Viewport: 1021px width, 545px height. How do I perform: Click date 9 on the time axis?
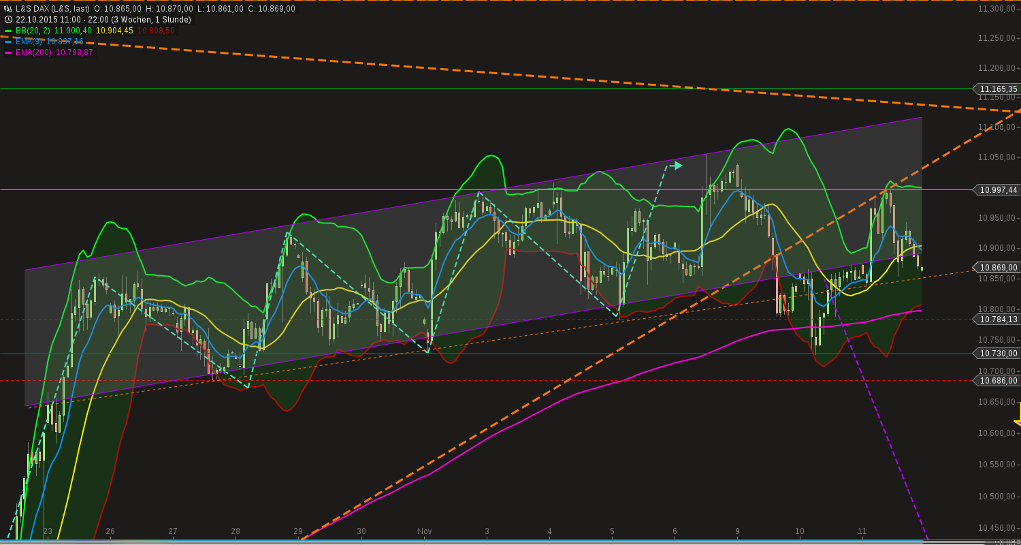(x=737, y=531)
